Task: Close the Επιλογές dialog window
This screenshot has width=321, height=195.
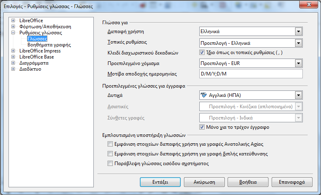Action: tap(309, 4)
